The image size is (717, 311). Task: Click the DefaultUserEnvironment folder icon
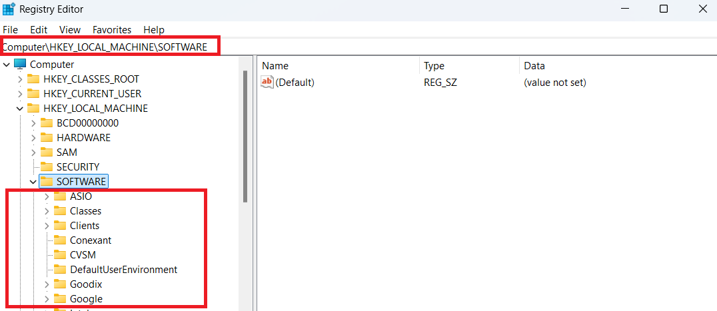60,270
